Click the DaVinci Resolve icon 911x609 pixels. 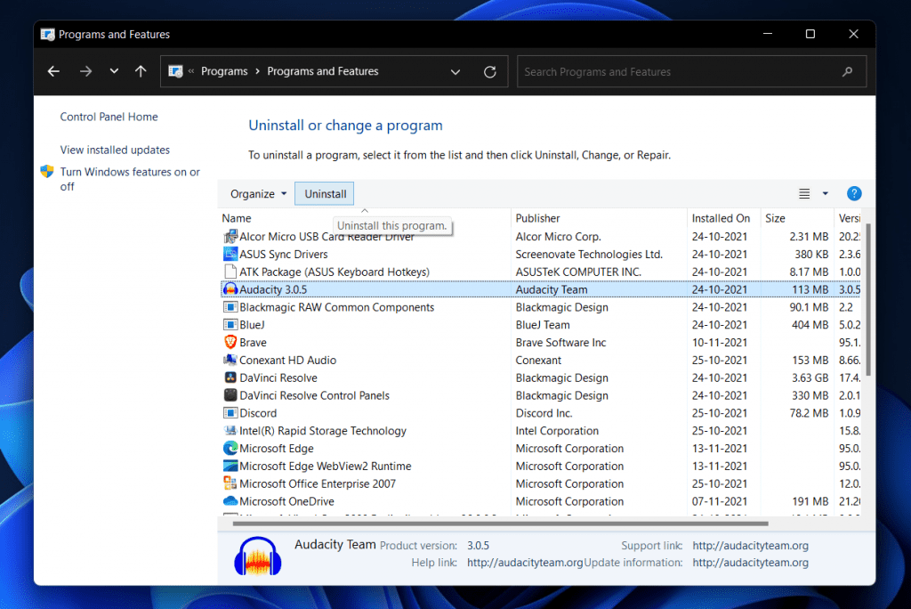click(x=232, y=378)
